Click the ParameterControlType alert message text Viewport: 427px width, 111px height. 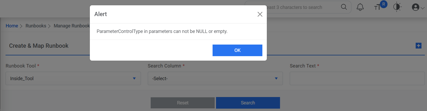click(x=162, y=31)
